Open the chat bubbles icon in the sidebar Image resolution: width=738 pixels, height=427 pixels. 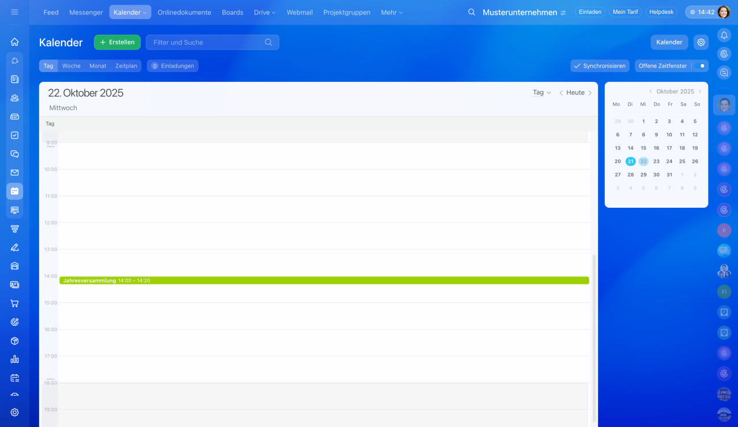[14, 154]
